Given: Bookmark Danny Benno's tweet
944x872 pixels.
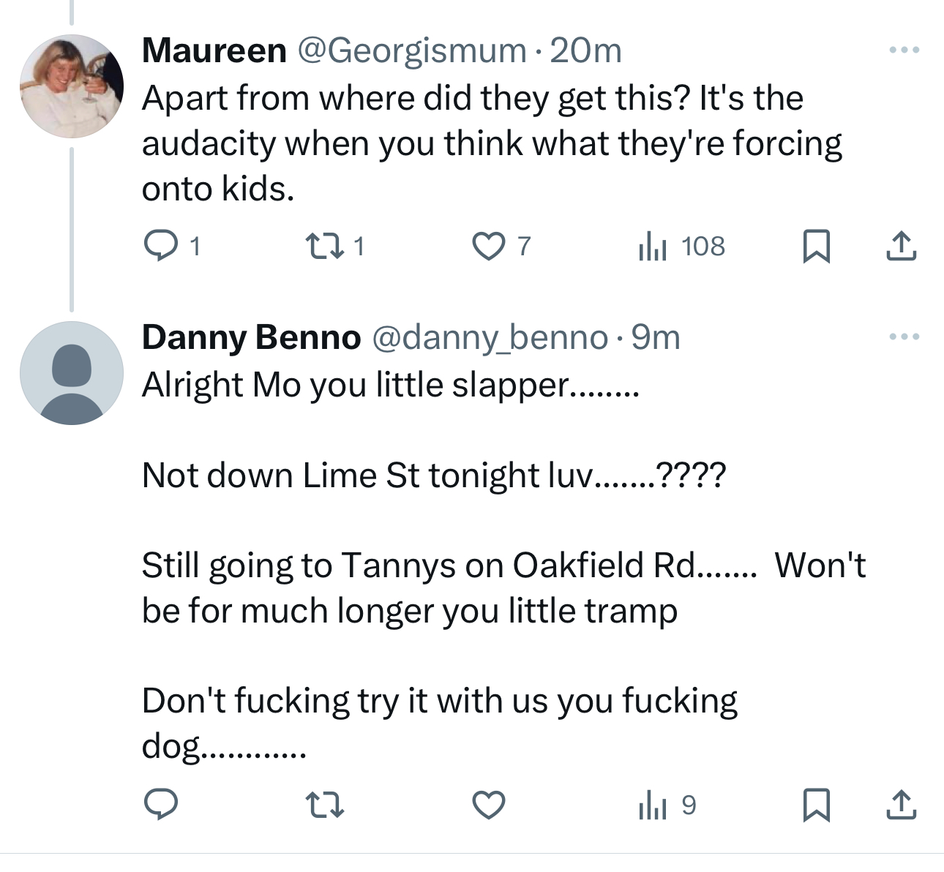Looking at the screenshot, I should (816, 805).
